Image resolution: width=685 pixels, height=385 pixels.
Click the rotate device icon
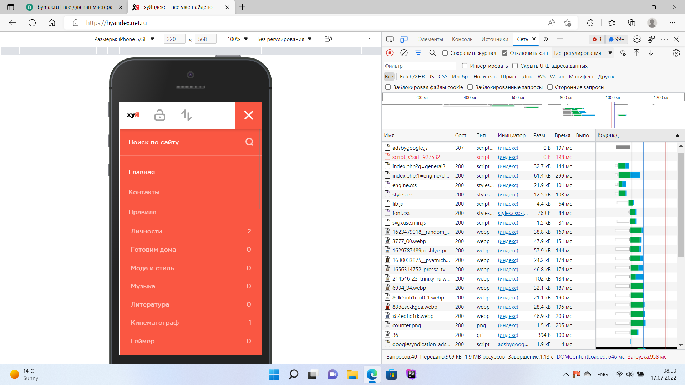[328, 39]
